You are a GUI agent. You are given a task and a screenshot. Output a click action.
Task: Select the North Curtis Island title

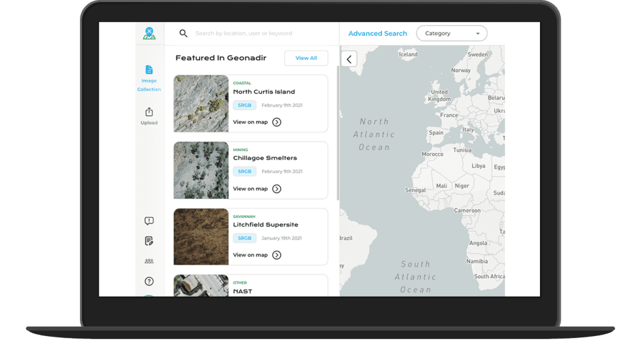(x=264, y=92)
